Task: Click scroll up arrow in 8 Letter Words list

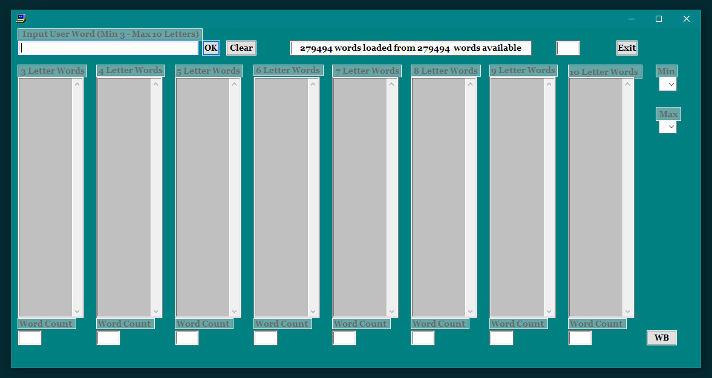Action: pos(470,84)
